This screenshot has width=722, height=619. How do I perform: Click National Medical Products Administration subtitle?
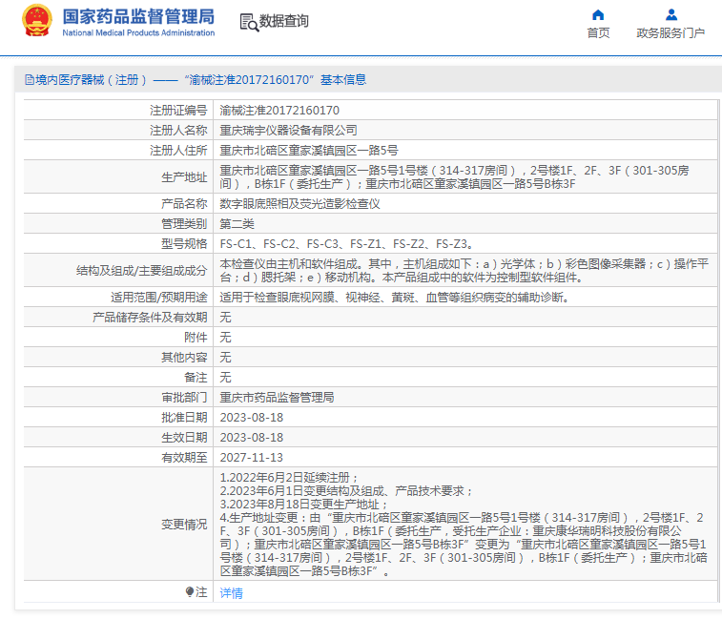[138, 32]
